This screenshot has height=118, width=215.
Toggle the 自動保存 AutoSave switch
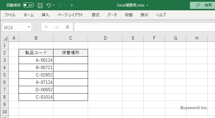[28, 5]
